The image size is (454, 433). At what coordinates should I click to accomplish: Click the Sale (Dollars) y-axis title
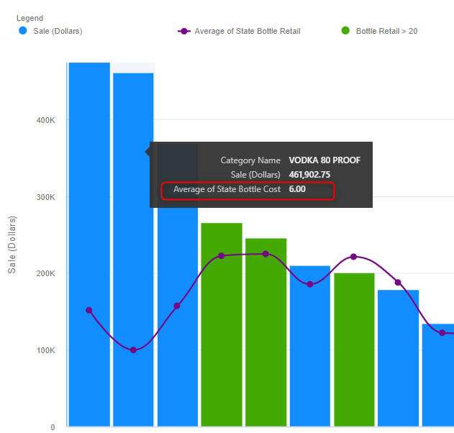[x=12, y=245]
